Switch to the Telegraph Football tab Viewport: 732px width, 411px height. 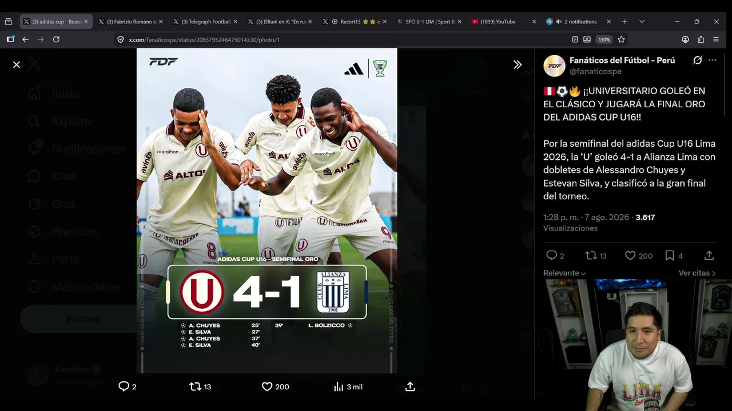(205, 22)
